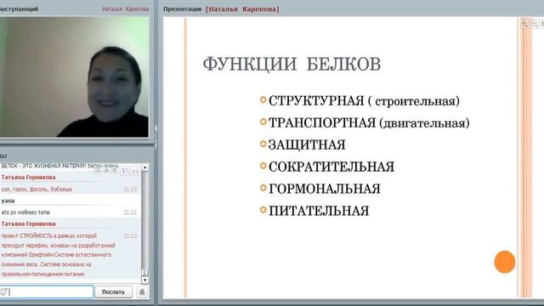Click the chat sender name yana

tap(8, 201)
